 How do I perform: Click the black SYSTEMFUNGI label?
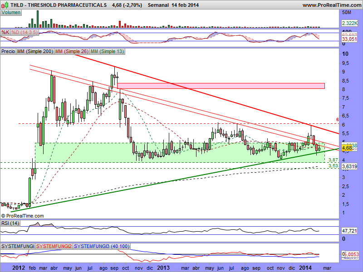pyautogui.click(x=18, y=246)
